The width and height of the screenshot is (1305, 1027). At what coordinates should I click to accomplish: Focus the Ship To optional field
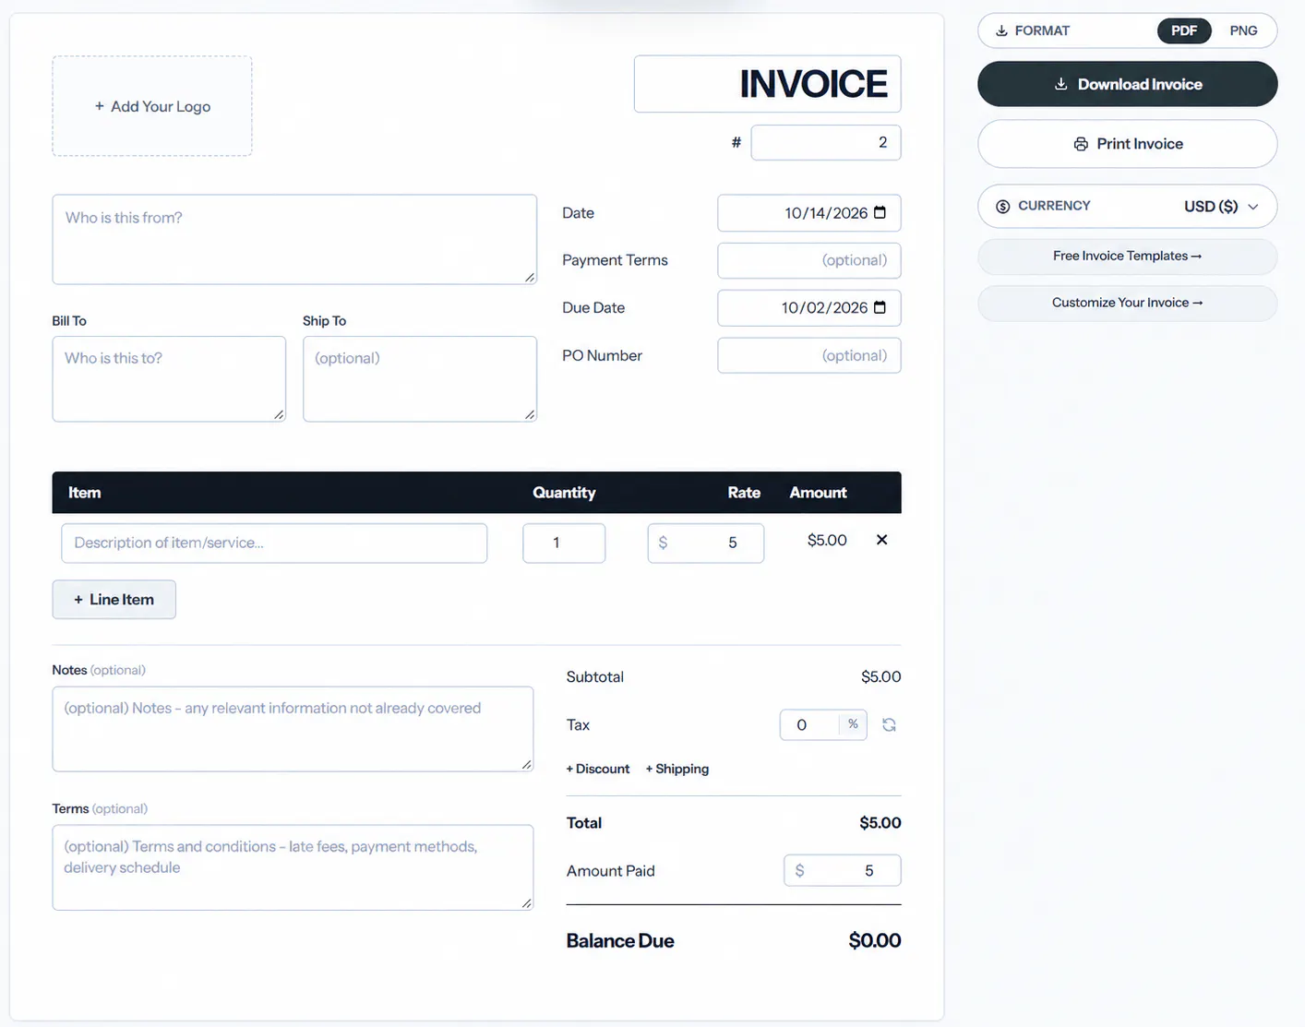(x=420, y=379)
